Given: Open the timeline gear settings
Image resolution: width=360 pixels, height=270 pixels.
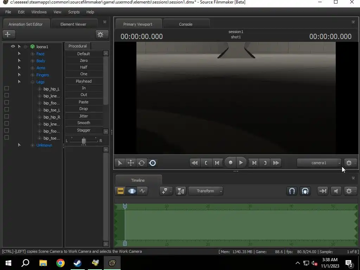Looking at the screenshot, I should pos(350,191).
